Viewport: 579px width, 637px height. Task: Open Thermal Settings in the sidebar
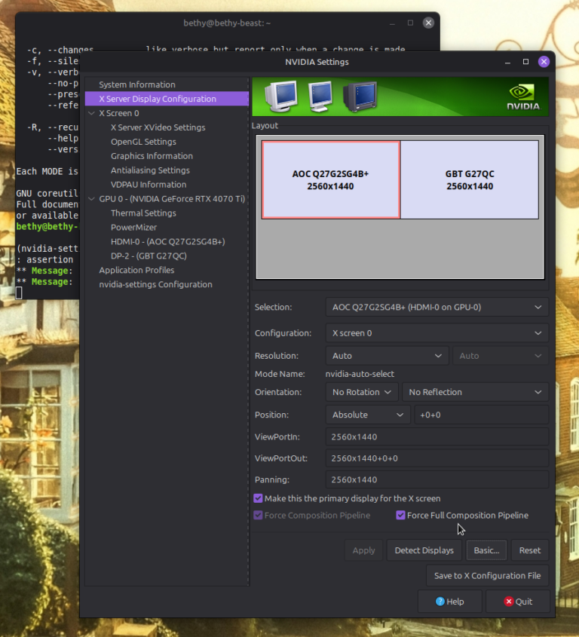[143, 213]
